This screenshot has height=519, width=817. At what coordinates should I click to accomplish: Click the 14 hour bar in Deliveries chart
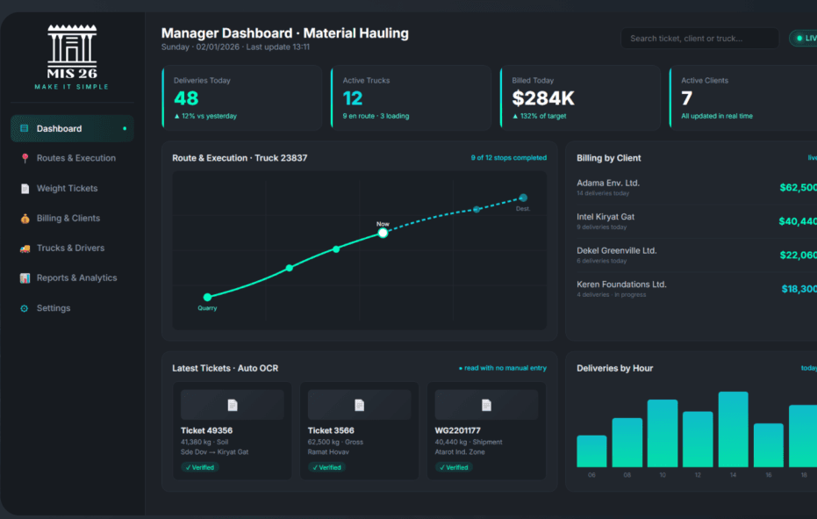733,429
